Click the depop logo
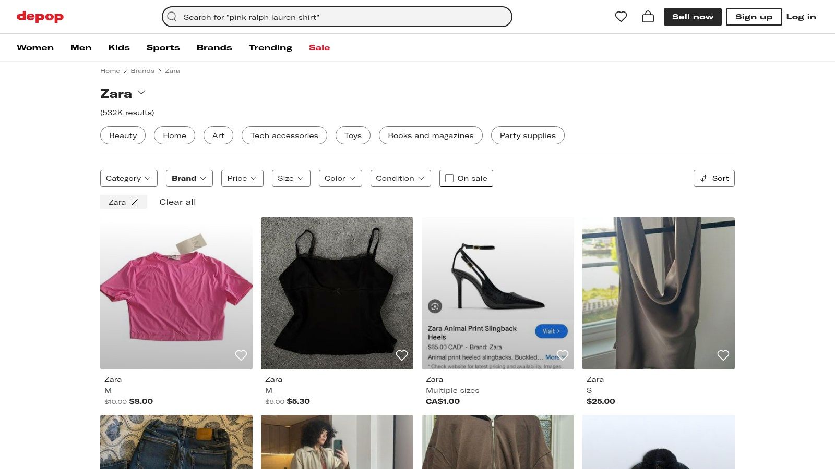The height and width of the screenshot is (469, 835). pyautogui.click(x=40, y=16)
